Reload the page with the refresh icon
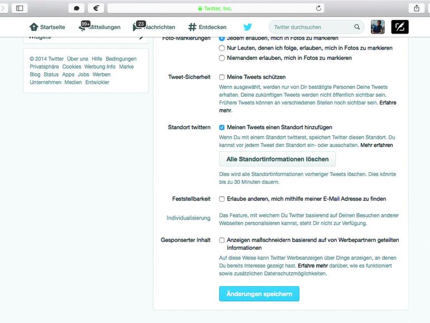The height and width of the screenshot is (323, 430). click(318, 8)
